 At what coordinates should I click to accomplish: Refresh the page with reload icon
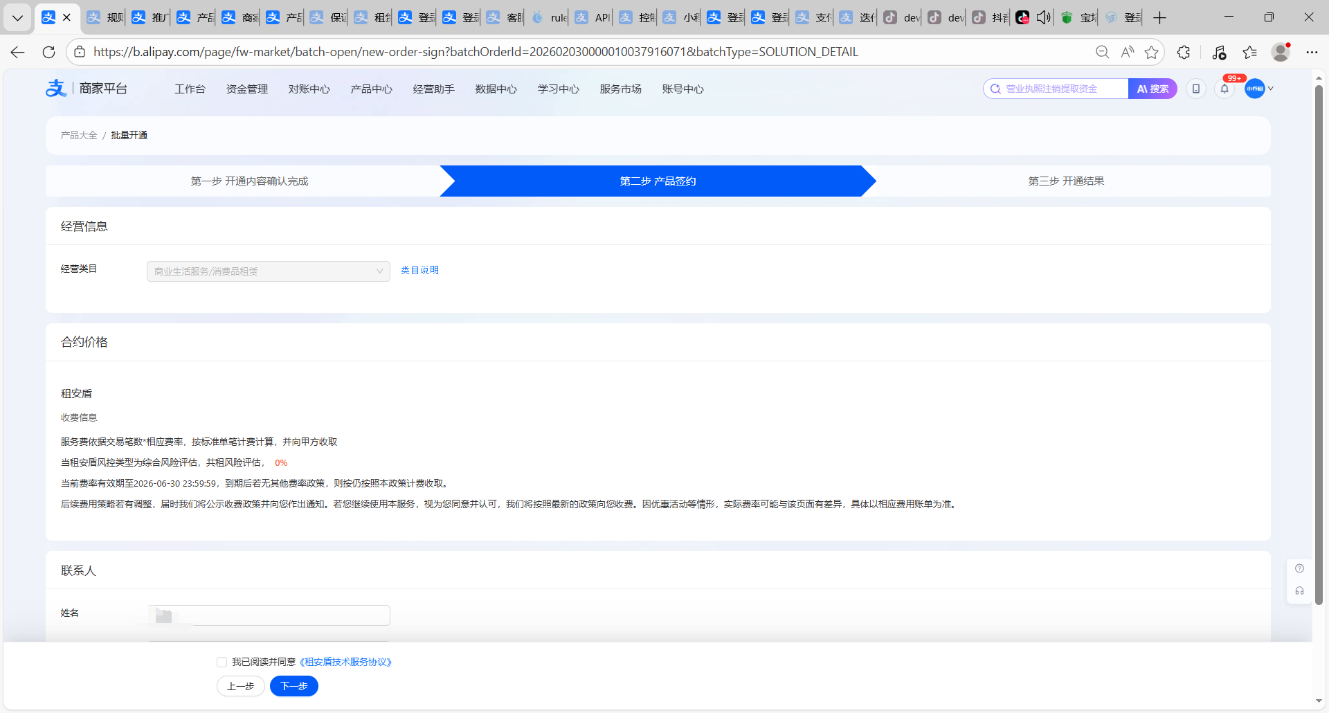pyautogui.click(x=48, y=52)
